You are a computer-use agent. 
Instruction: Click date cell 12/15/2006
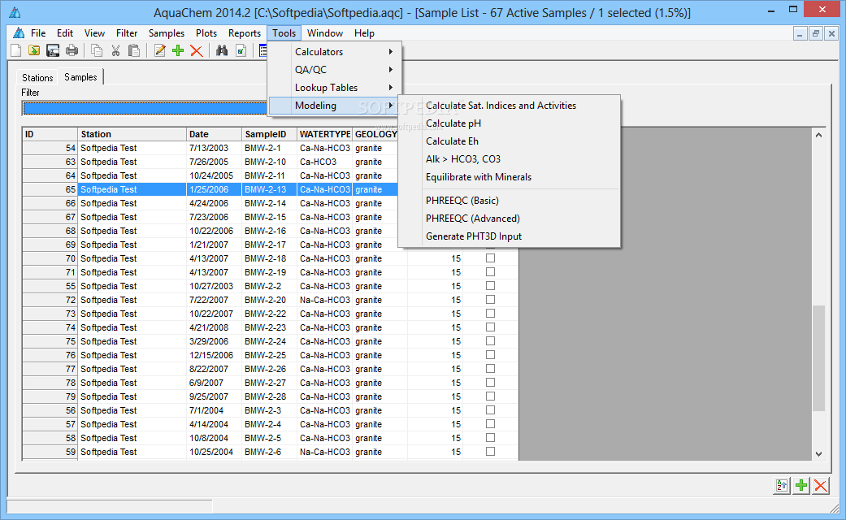(x=214, y=355)
